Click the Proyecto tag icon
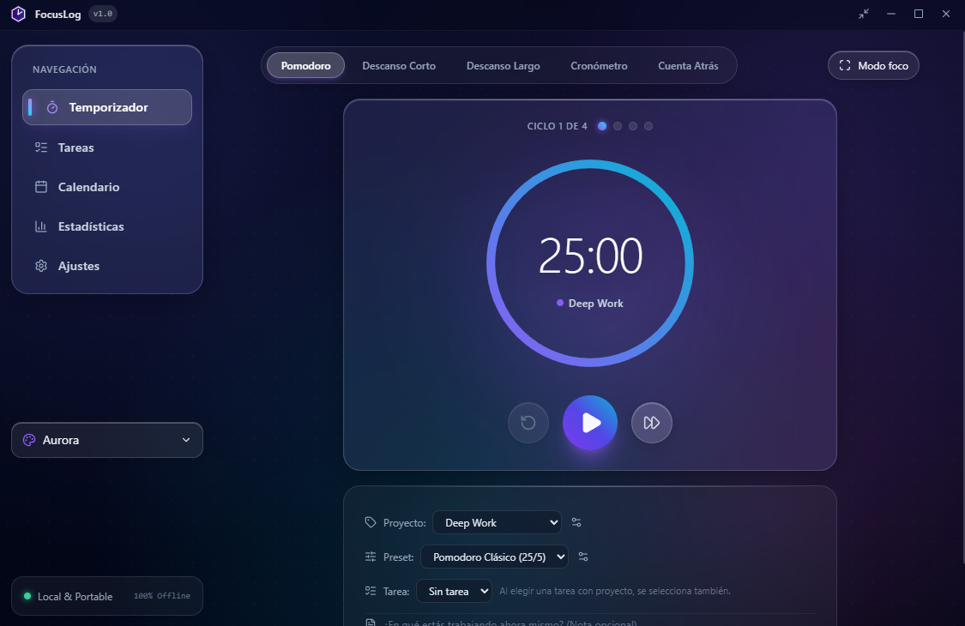The image size is (965, 626). coord(371,522)
